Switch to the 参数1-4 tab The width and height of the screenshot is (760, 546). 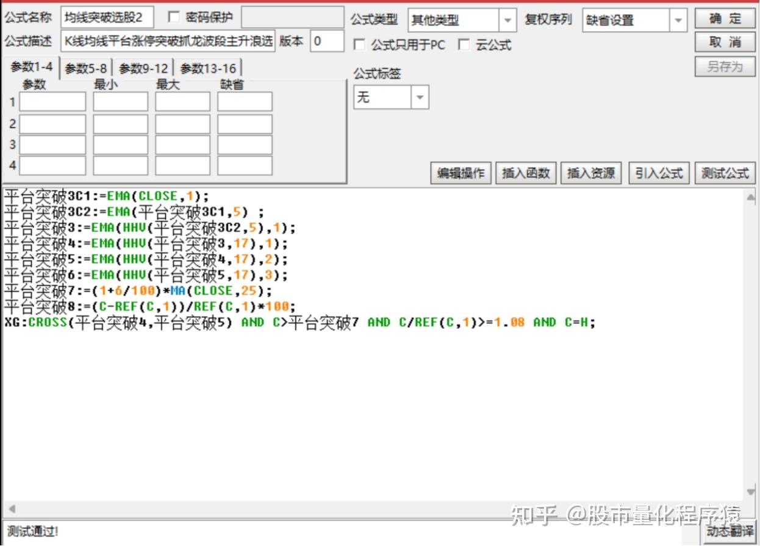point(31,68)
